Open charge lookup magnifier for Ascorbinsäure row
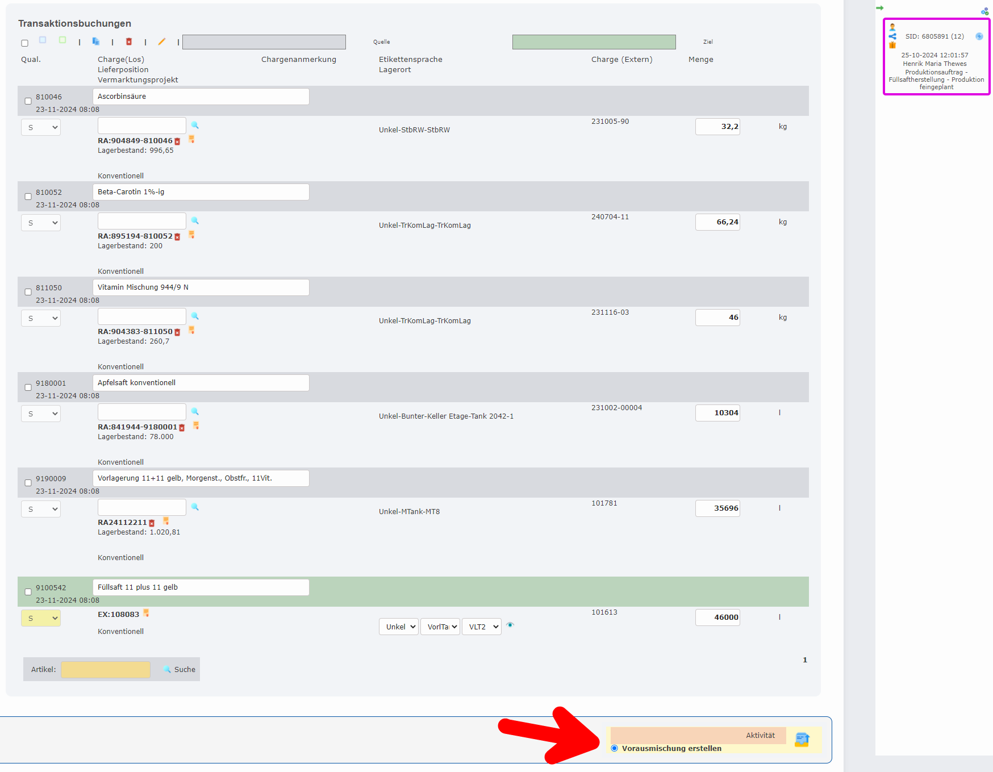The height and width of the screenshot is (772, 993). tap(195, 125)
